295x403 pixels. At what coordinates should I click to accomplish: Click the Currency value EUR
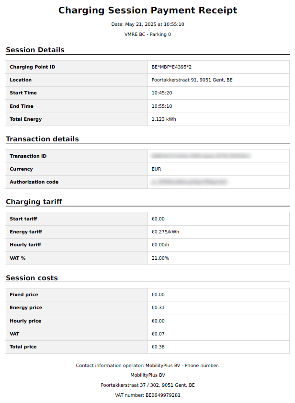[156, 169]
